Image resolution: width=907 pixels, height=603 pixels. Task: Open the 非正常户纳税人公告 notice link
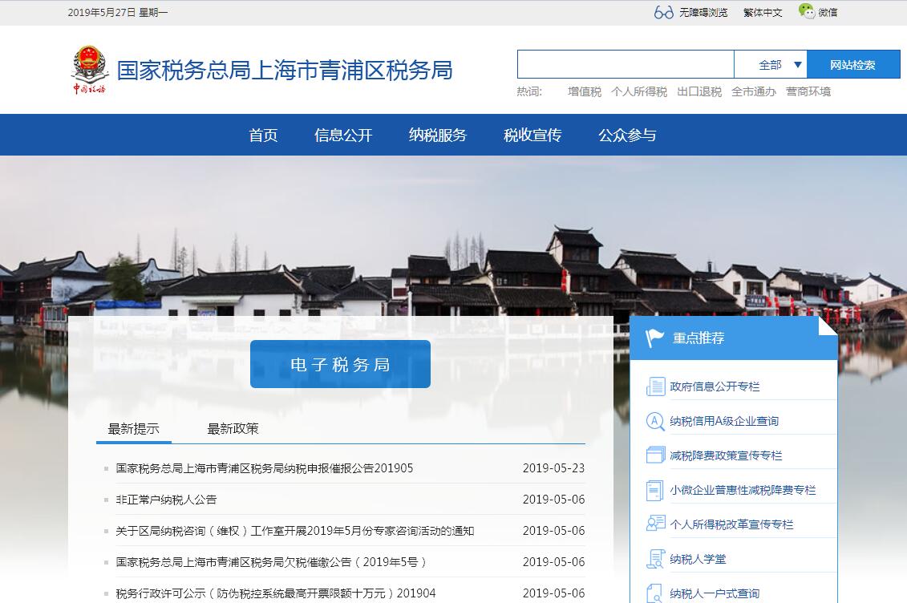166,500
